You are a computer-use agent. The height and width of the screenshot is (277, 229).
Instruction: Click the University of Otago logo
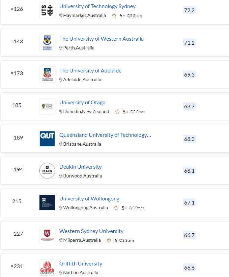(47, 106)
